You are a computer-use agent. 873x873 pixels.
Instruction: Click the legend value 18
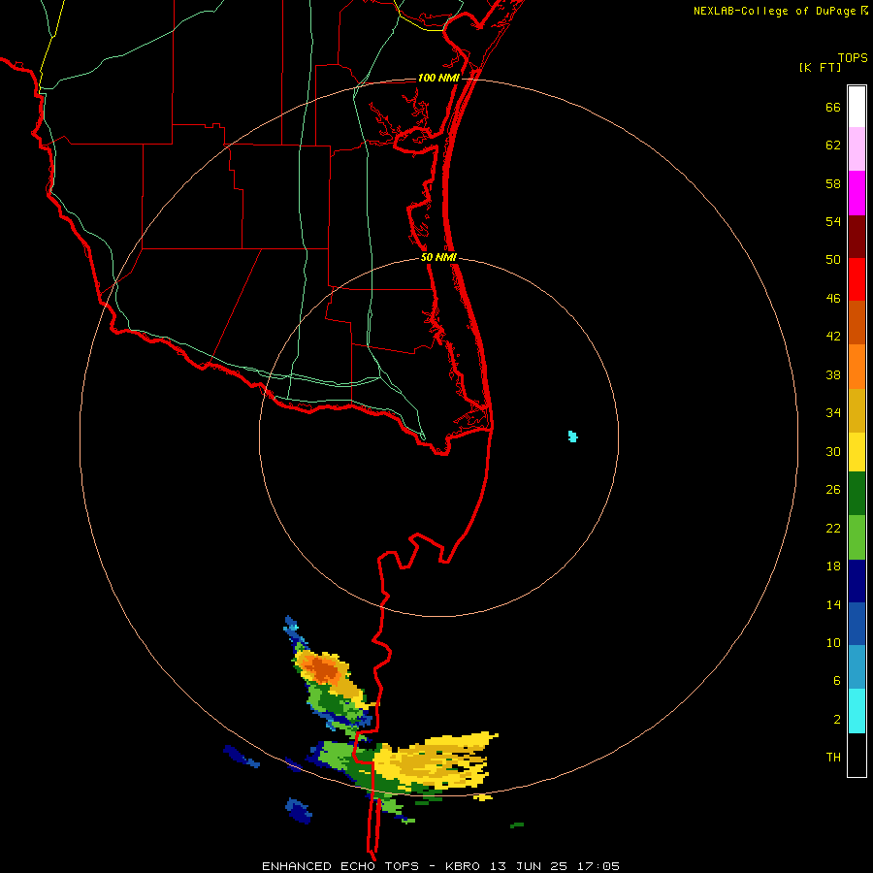[833, 566]
